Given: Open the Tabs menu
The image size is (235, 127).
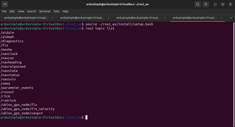Looking at the screenshot, I should (x=56, y=11).
